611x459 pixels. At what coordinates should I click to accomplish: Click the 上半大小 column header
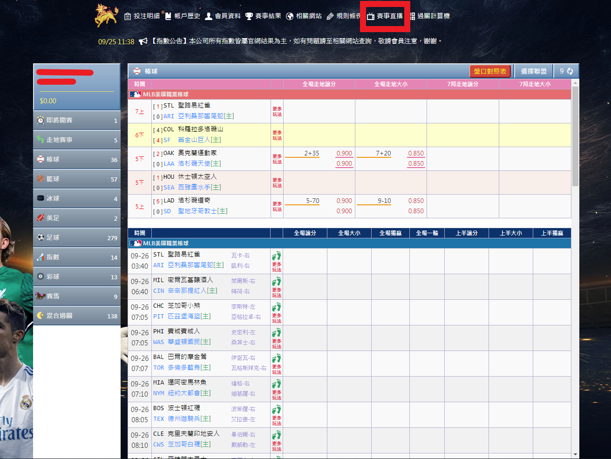[511, 233]
